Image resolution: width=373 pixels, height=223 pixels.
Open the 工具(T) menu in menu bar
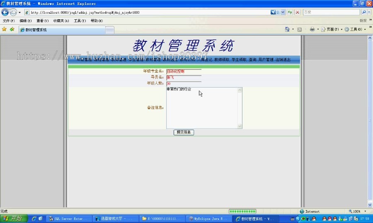coord(80,21)
